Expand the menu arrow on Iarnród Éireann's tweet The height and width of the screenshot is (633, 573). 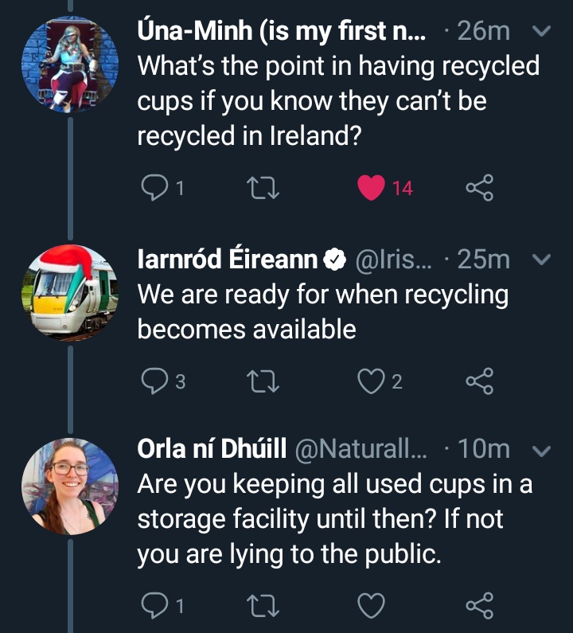click(541, 260)
